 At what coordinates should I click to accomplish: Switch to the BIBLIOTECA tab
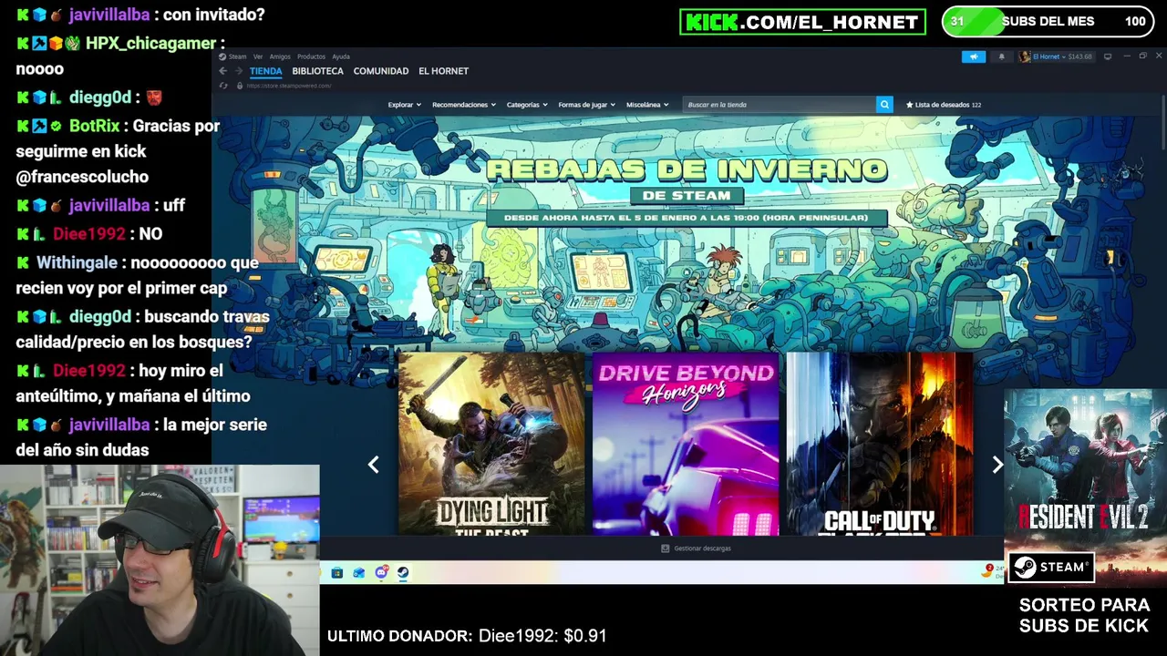317,71
